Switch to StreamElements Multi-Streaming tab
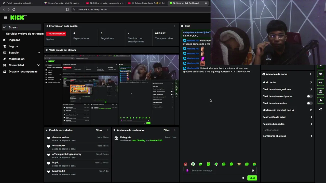The width and height of the screenshot is (326, 183). point(62,3)
